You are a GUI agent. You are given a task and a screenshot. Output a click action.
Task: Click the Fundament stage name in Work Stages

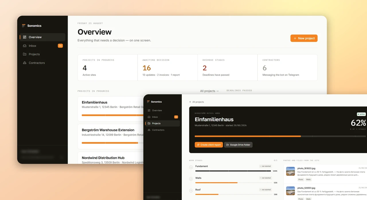(202, 166)
